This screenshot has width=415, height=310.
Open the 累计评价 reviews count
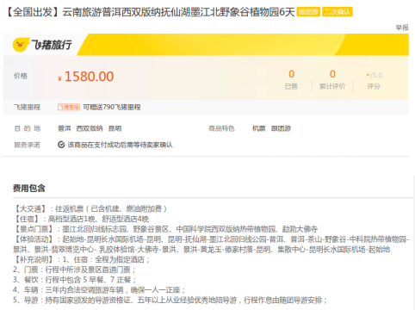[332, 79]
